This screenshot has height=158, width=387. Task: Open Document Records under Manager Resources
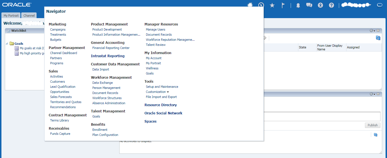(159, 35)
